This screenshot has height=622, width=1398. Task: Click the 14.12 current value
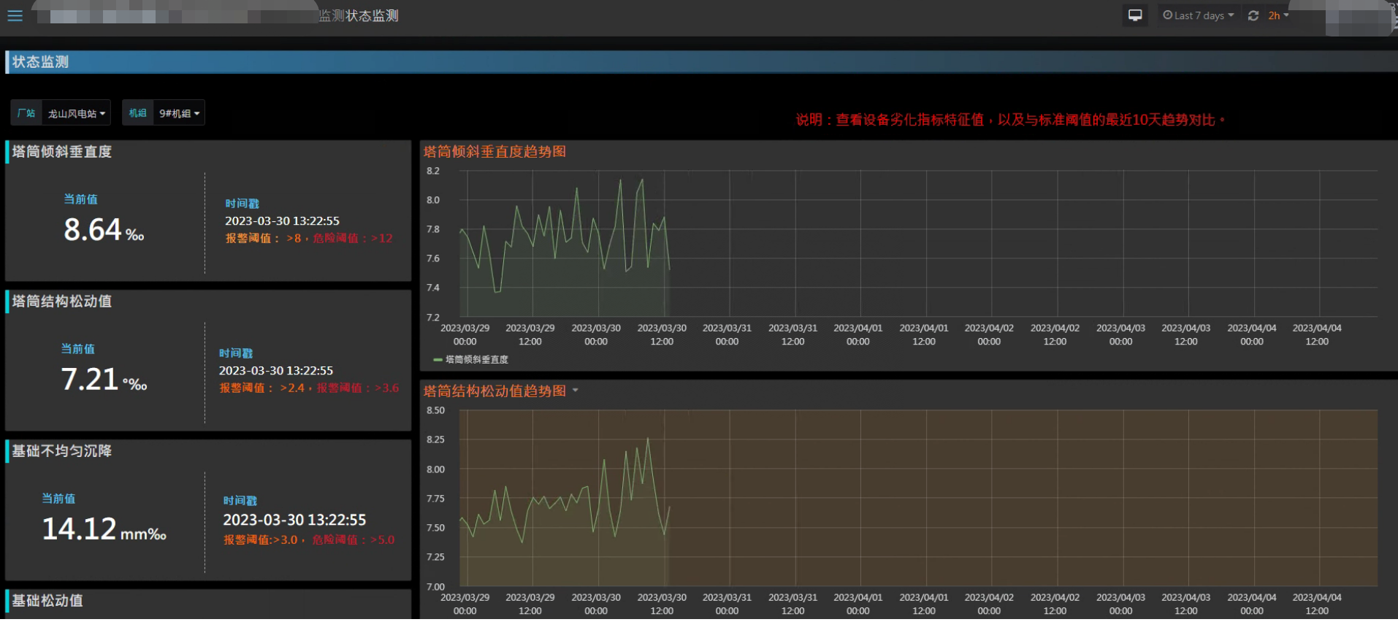79,529
